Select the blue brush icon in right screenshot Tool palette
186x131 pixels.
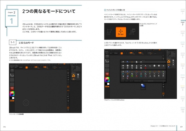click(x=169, y=67)
